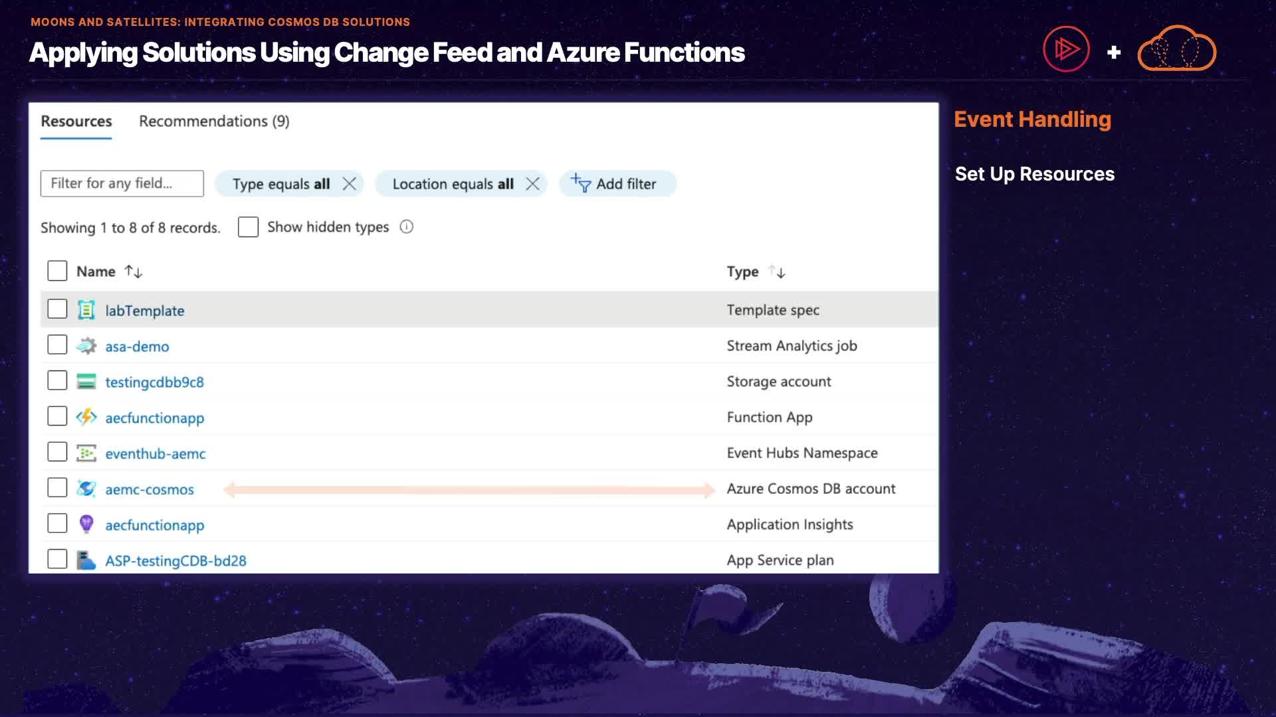Screen dimensions: 1276x717
Task: Click the ASP-testingCDB-bd28 App Service plan icon
Action: (x=86, y=560)
